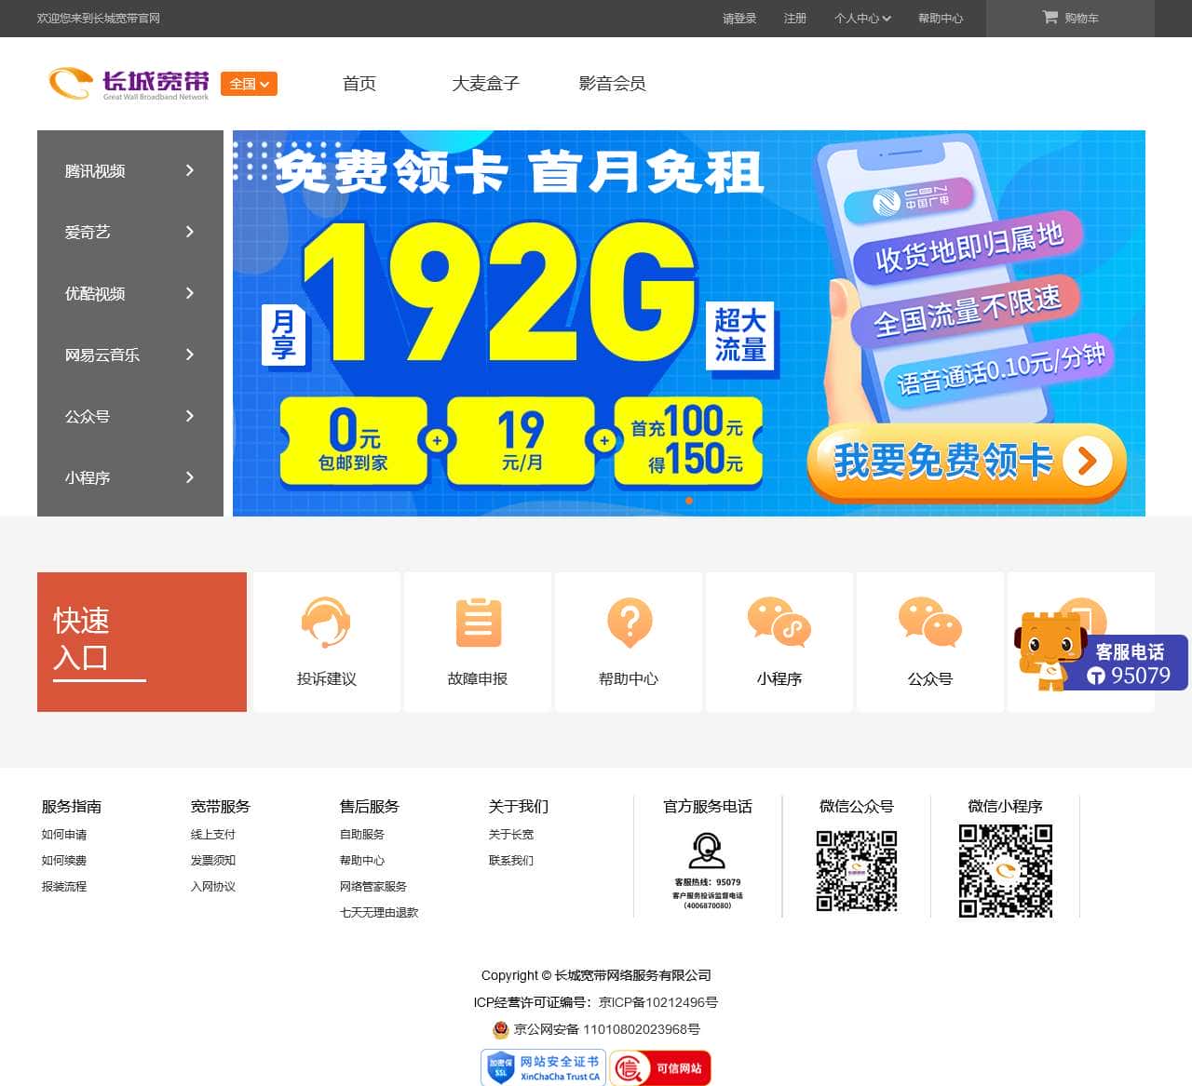Click the 我要免费领卡 button
The height and width of the screenshot is (1086, 1192).
967,462
